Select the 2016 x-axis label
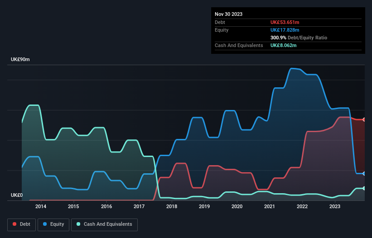The height and width of the screenshot is (238, 372). click(106, 206)
